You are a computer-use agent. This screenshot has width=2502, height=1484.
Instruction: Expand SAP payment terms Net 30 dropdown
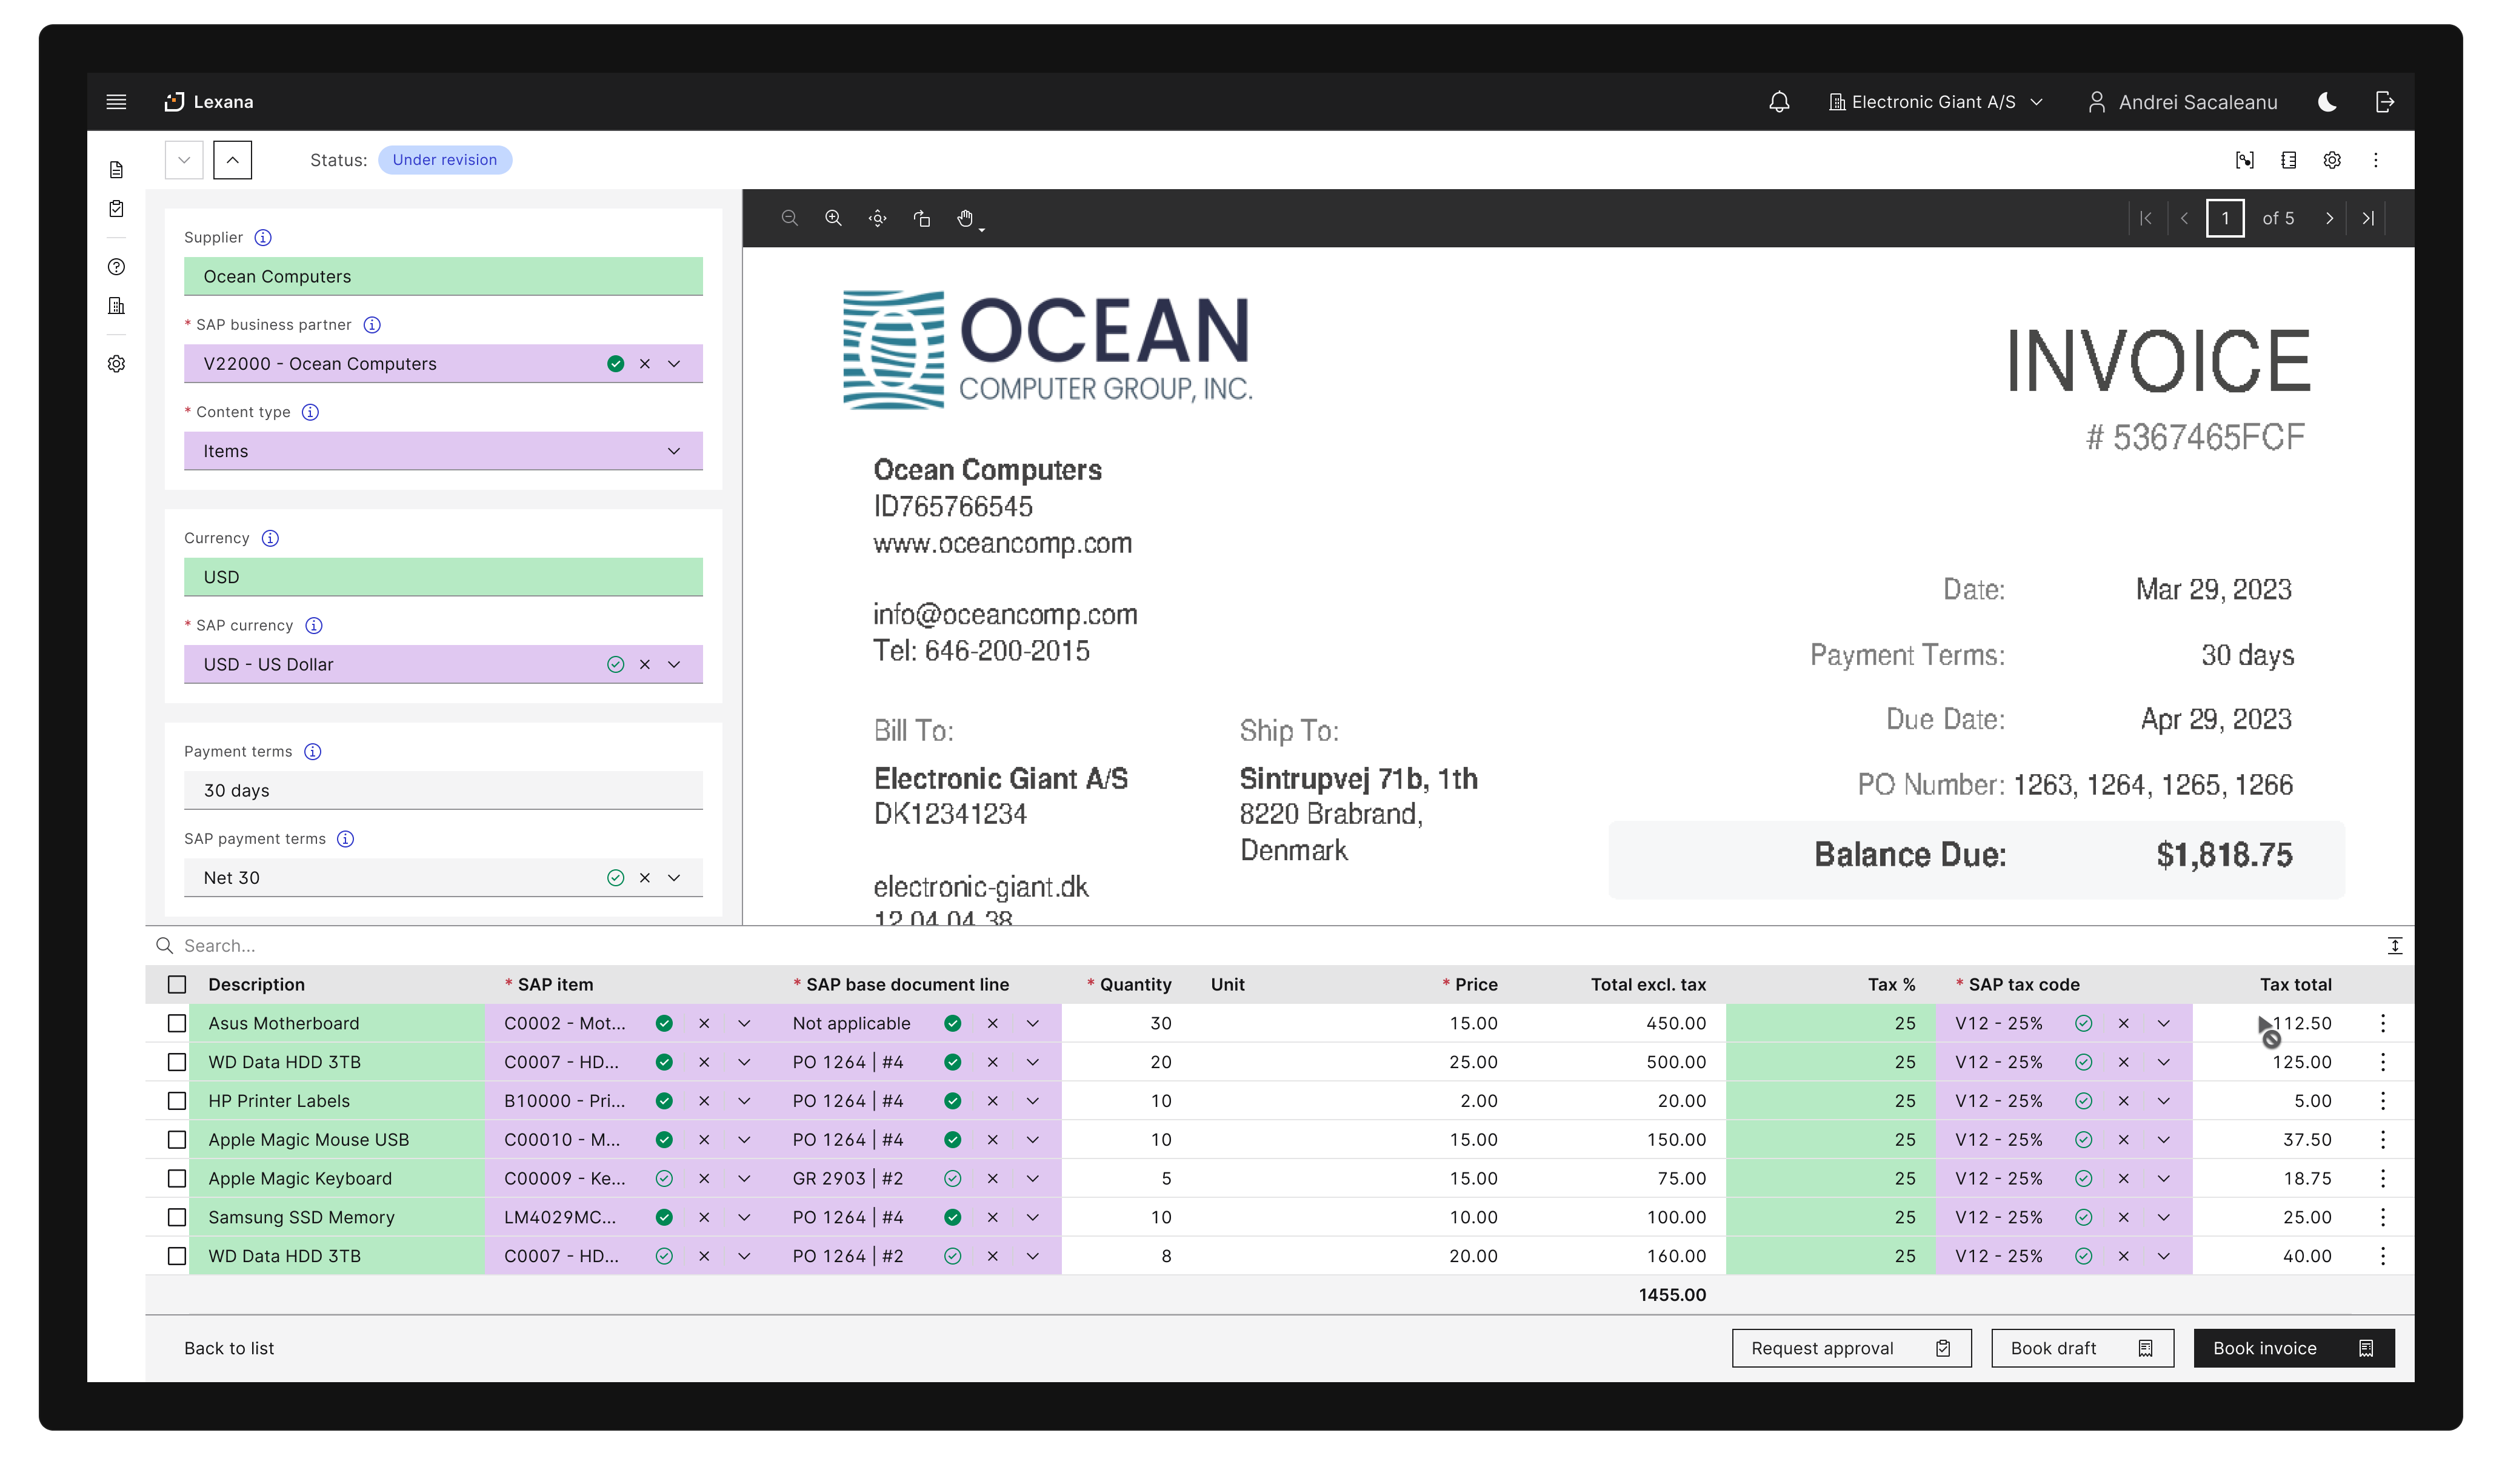[674, 878]
